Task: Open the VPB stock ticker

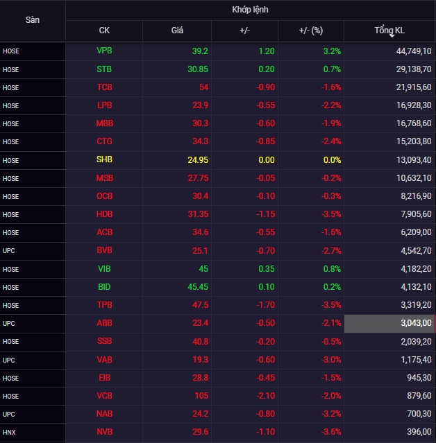Action: (x=104, y=51)
